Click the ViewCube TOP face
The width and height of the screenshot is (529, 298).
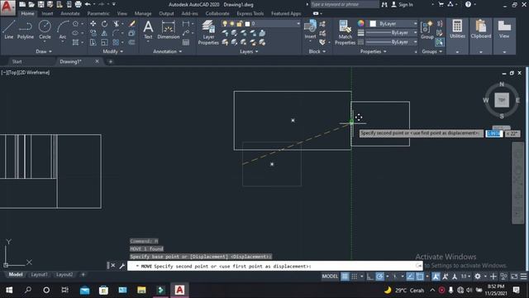point(502,100)
